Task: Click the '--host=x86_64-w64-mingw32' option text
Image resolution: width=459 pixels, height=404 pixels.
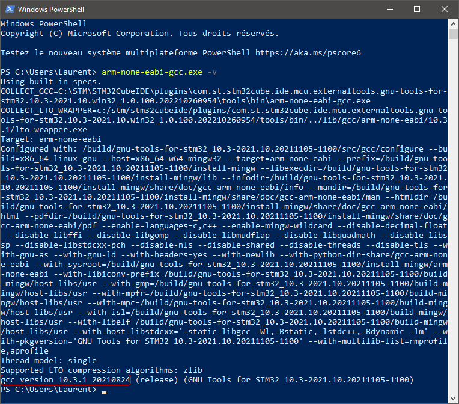Action: click(x=162, y=159)
